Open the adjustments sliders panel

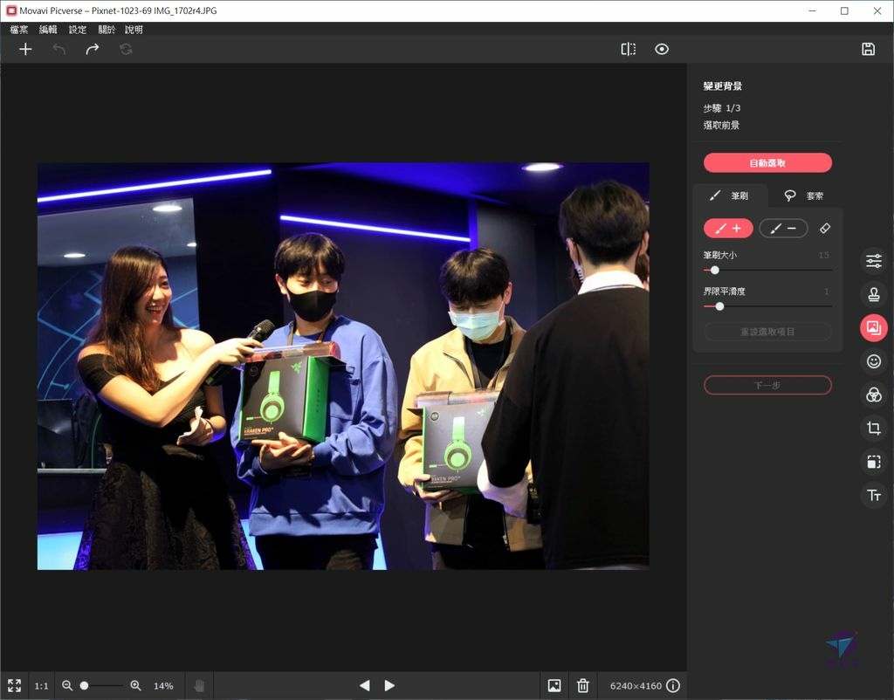click(x=873, y=261)
